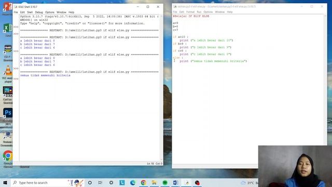Open Shell menu in IDLE Shell
This screenshot has height=187, width=332.
tap(30, 12)
